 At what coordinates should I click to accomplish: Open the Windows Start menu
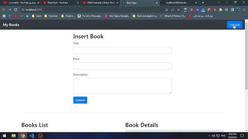tap(4, 136)
